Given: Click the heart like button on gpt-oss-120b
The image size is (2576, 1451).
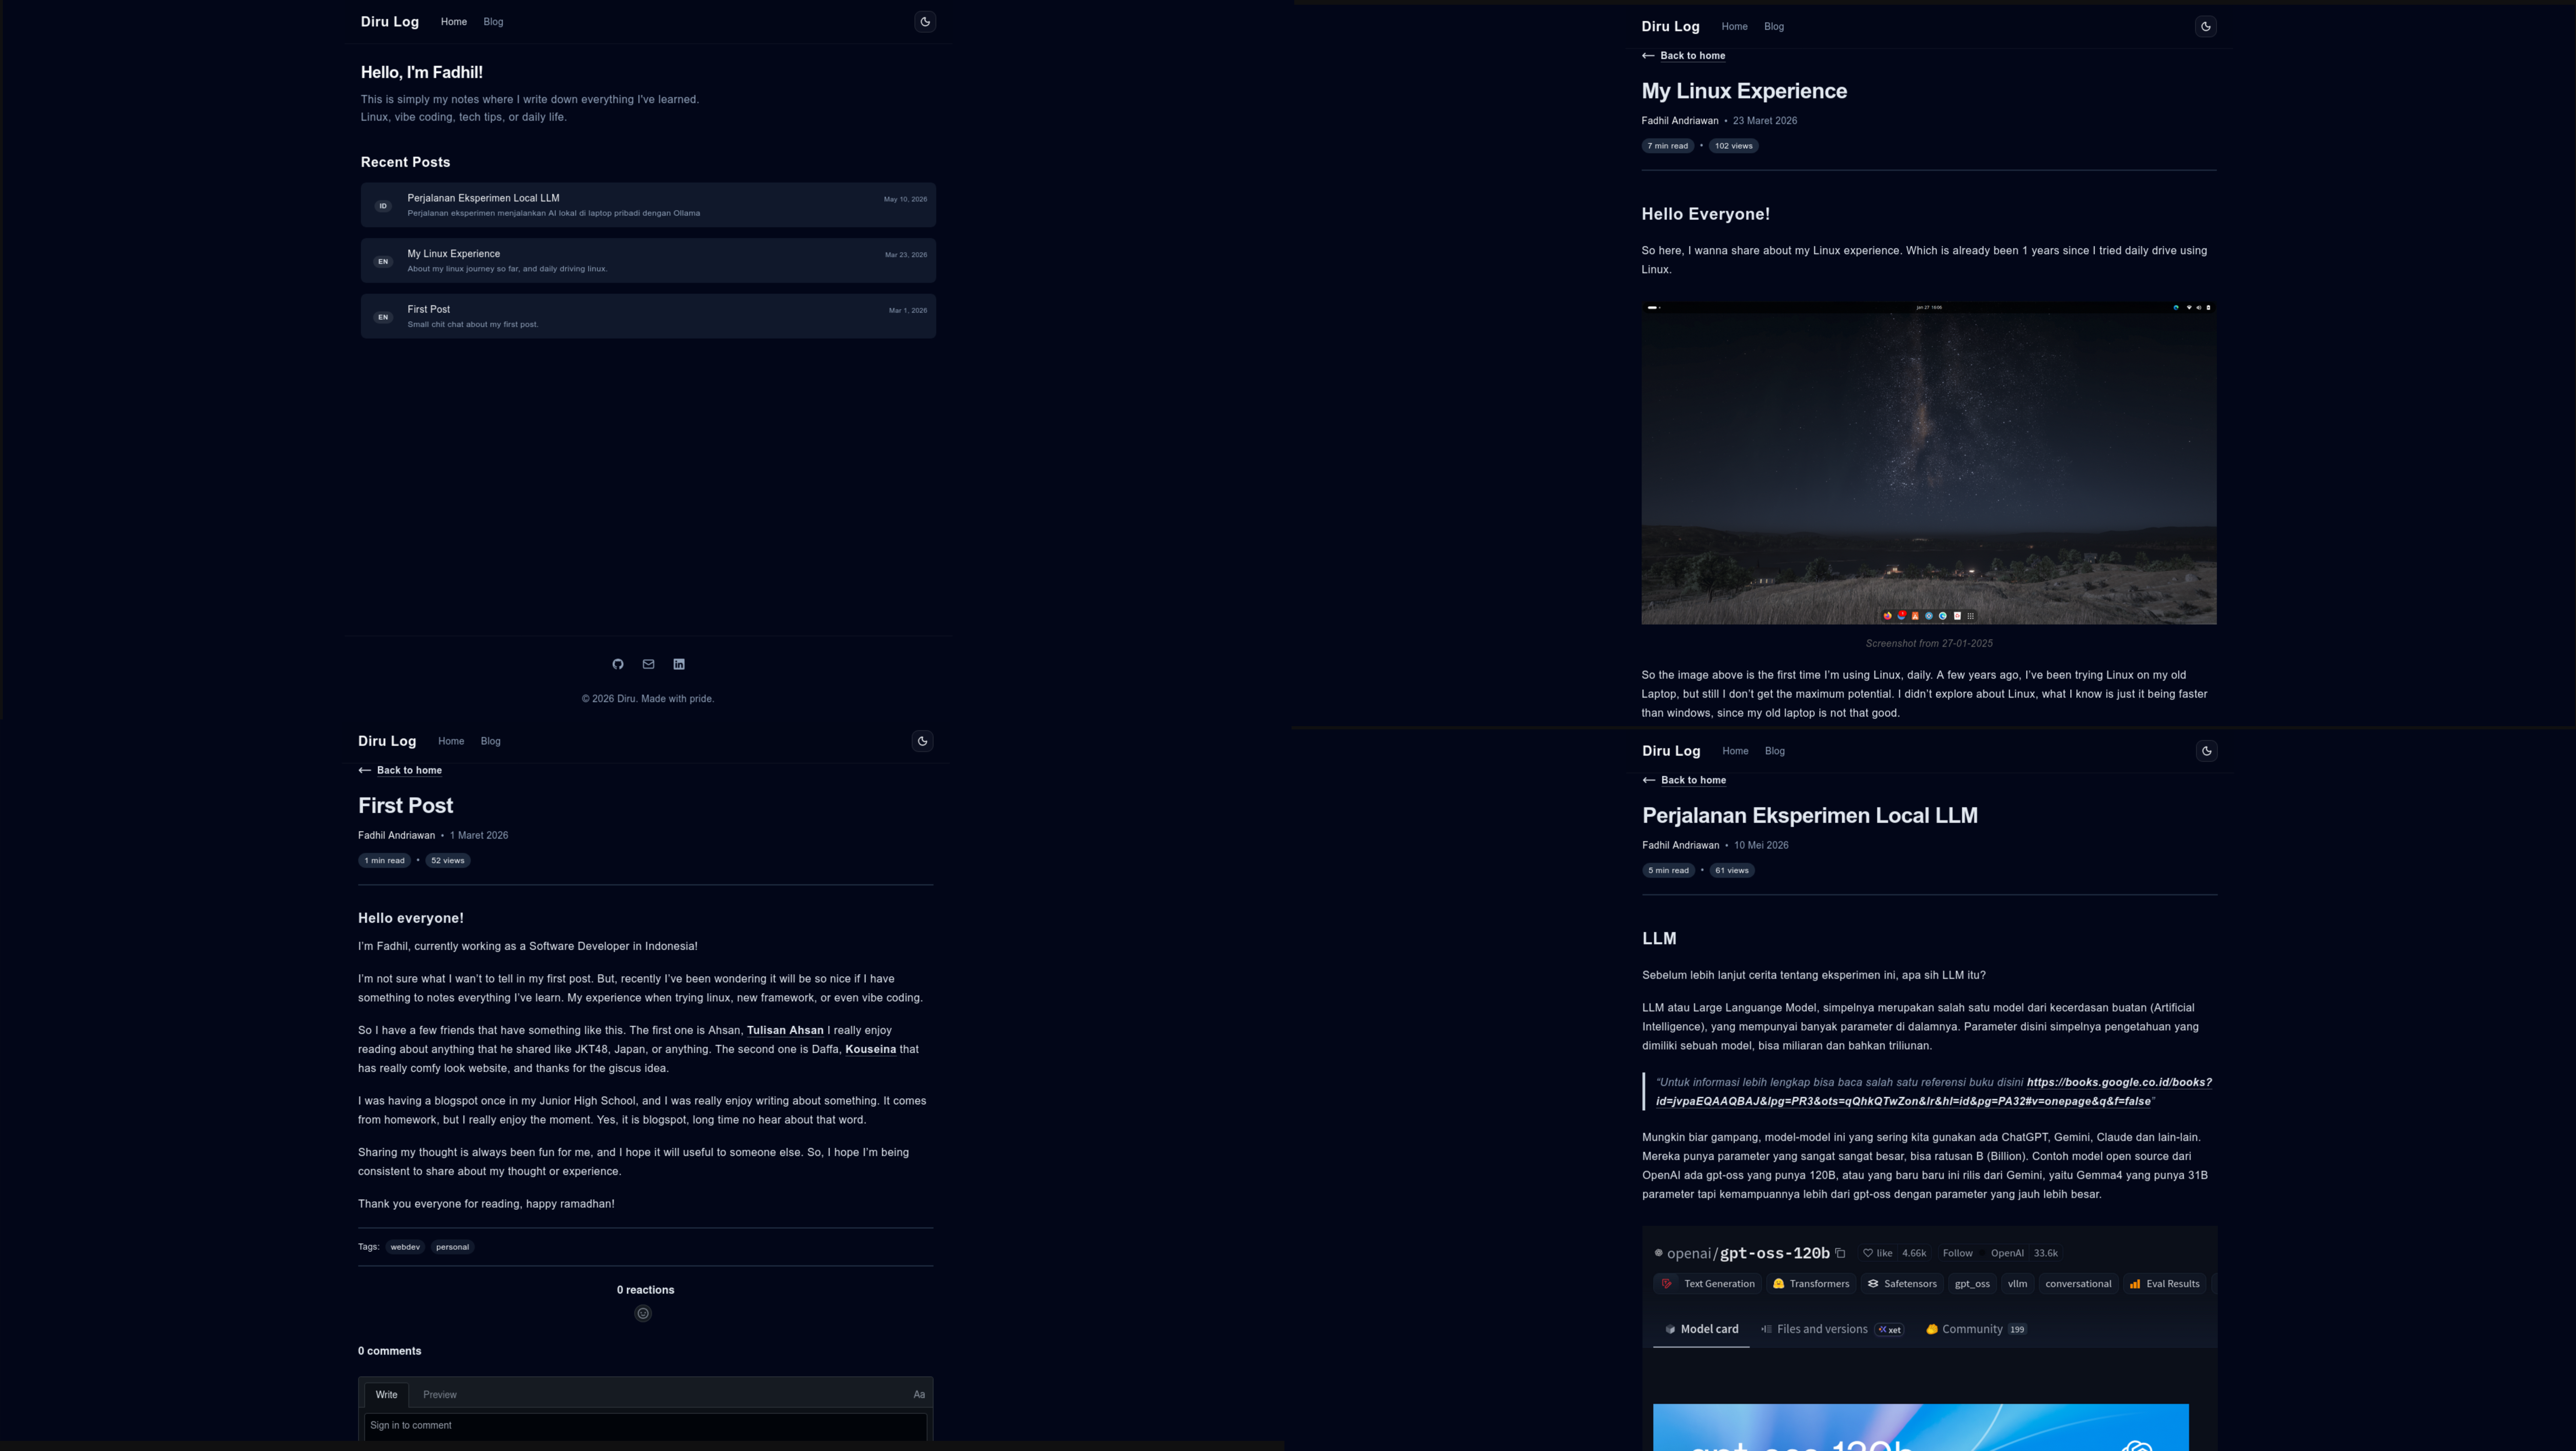Looking at the screenshot, I should (x=1878, y=1253).
